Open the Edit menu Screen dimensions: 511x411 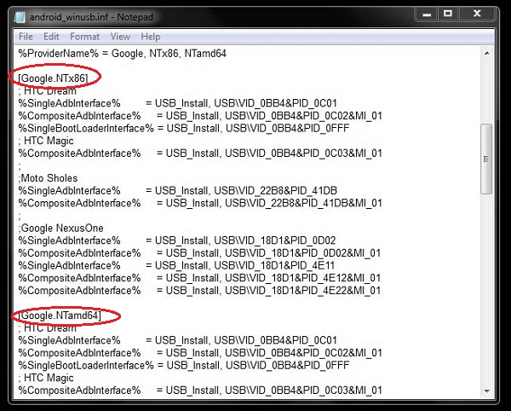51,37
